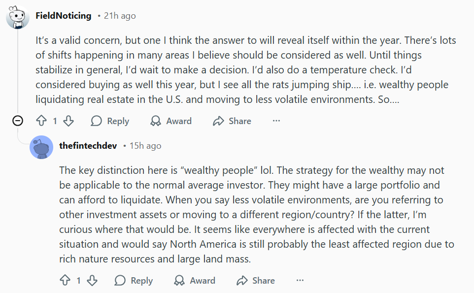The width and height of the screenshot is (474, 293).
Task: Reply to FieldNoticing's comment
Action: (110, 121)
